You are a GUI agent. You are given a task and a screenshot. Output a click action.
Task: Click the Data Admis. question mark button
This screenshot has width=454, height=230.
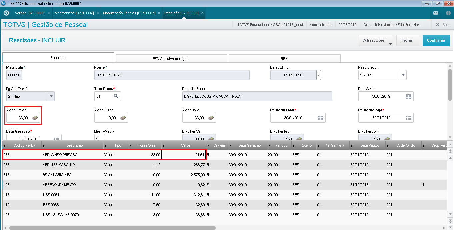(x=319, y=75)
